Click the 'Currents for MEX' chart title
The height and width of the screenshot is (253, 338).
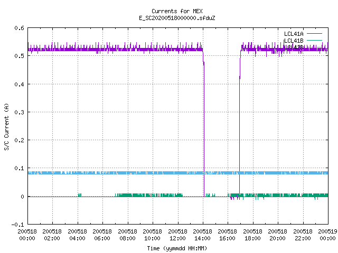click(x=177, y=11)
